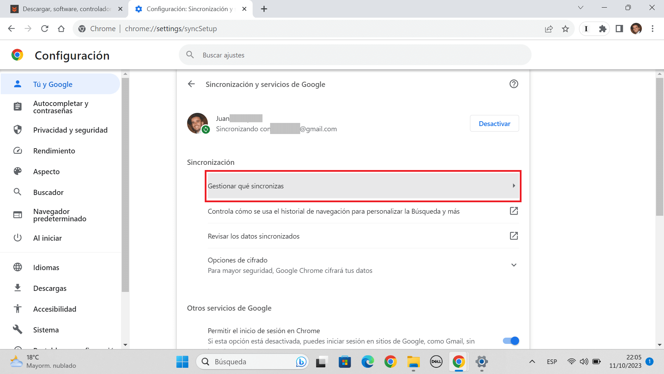Select 'Sistema' in the settings sidebar
The width and height of the screenshot is (664, 374).
pyautogui.click(x=46, y=330)
